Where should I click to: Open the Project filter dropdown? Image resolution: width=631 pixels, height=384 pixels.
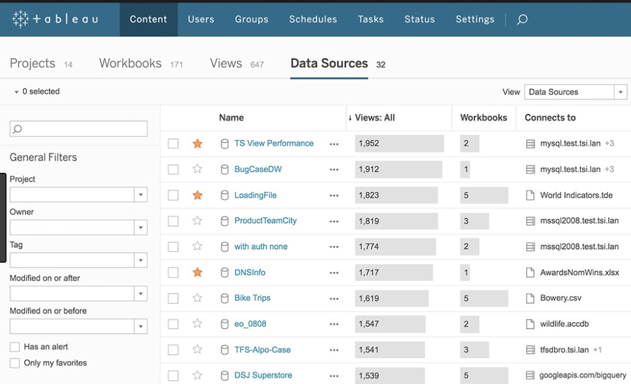(140, 194)
